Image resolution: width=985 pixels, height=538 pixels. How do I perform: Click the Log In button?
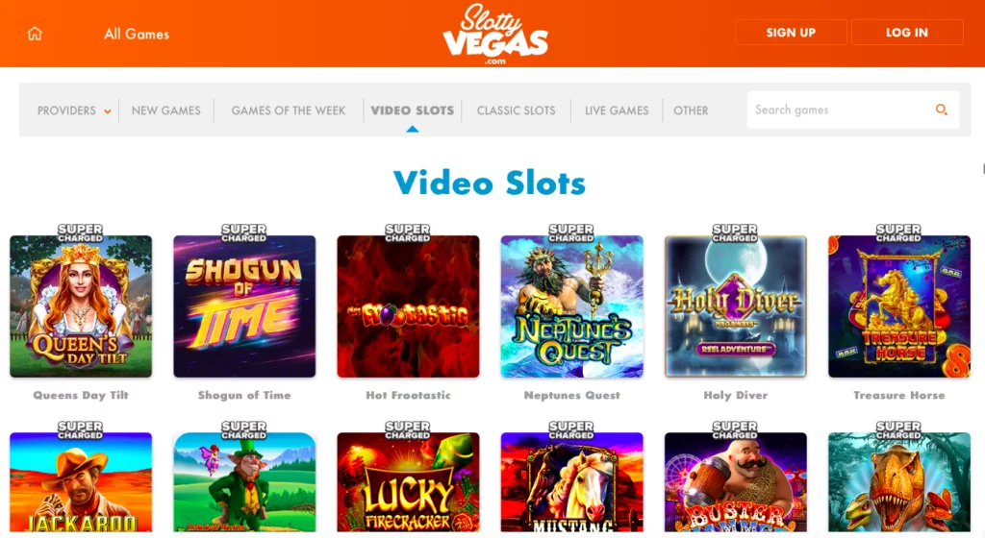[906, 33]
